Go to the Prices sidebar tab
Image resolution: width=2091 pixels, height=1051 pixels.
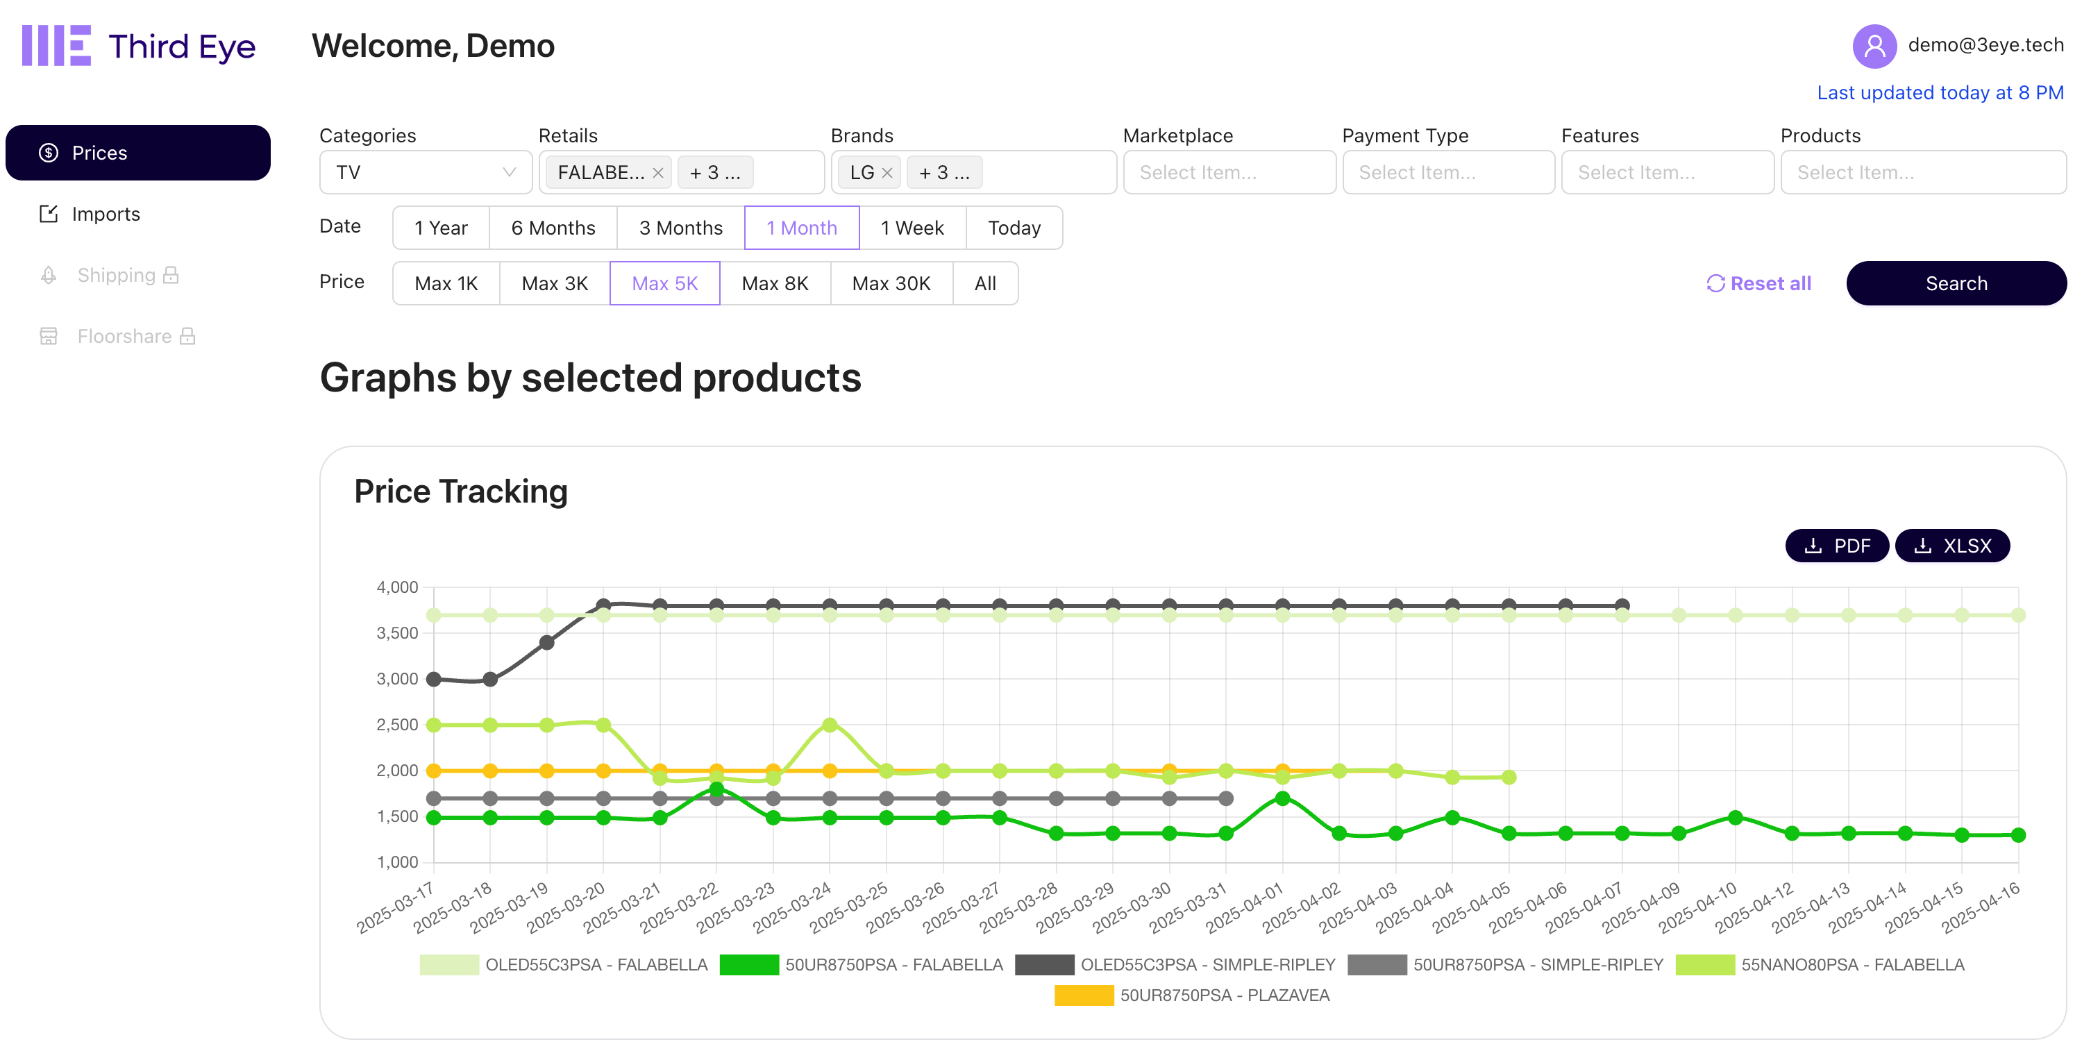(x=138, y=153)
